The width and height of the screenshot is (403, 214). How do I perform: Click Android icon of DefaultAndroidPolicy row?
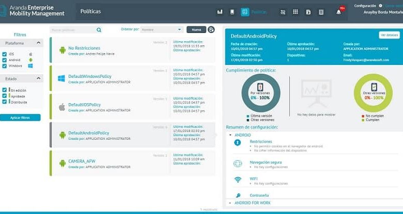pyautogui.click(x=63, y=135)
